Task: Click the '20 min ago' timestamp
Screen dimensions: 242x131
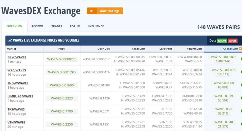Action: tap(15, 127)
